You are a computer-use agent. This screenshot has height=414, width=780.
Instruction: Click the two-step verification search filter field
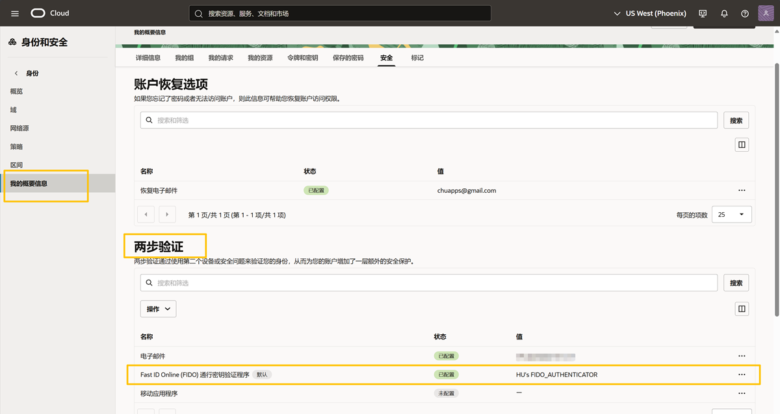429,283
